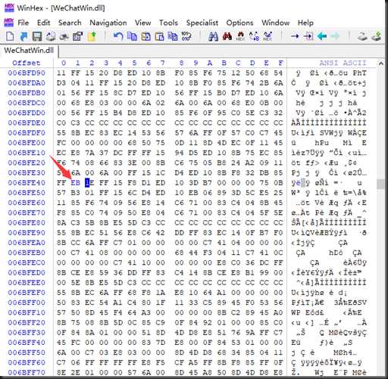
Task: Click the yellow Open Folder icon
Action: [92, 36]
